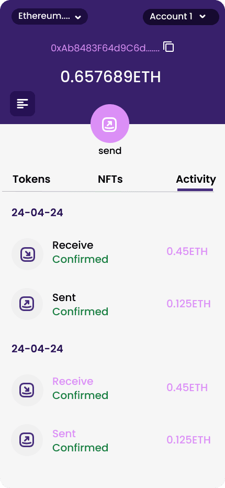Copy the wallet address with the copy icon
The image size is (225, 488).
[168, 47]
